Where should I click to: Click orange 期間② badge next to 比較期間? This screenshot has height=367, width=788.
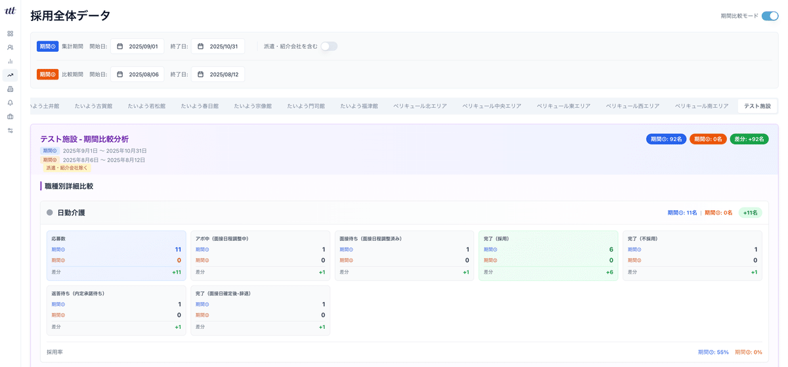[x=48, y=74]
